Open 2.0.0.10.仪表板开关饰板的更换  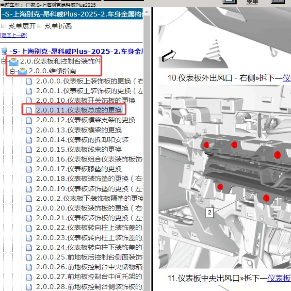click(85, 100)
